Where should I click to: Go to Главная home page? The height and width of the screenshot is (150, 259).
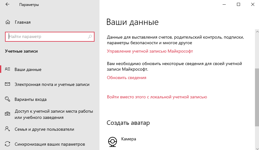(x=22, y=22)
